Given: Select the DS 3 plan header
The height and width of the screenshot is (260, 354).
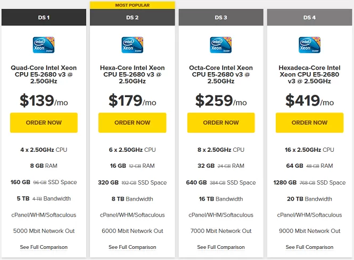Looking at the screenshot, I should coord(221,18).
